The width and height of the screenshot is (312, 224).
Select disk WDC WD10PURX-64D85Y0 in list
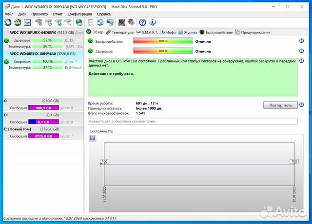point(43,39)
